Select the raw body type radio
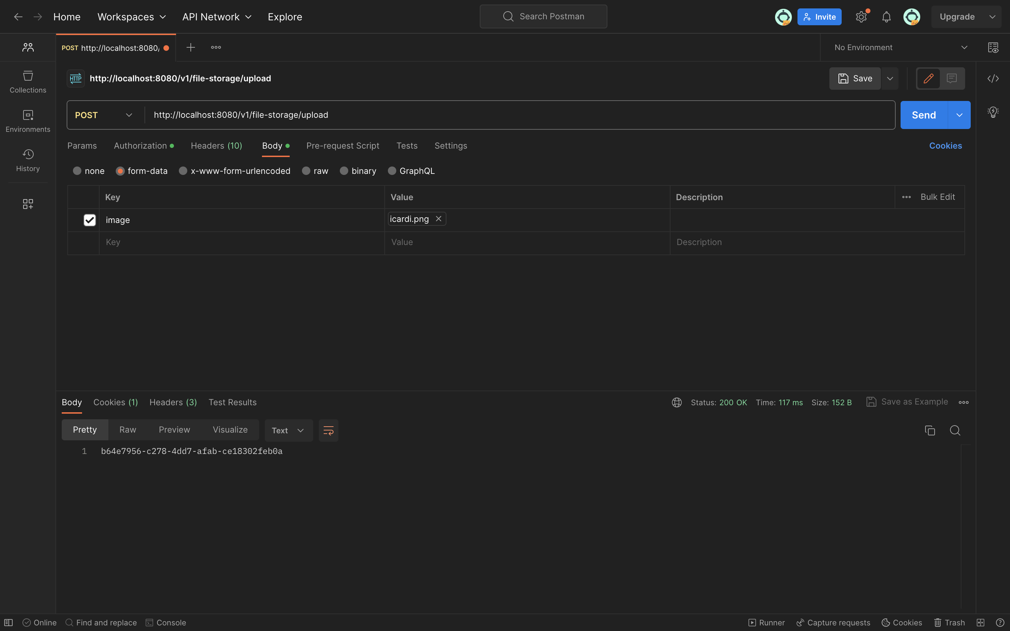 coord(306,171)
